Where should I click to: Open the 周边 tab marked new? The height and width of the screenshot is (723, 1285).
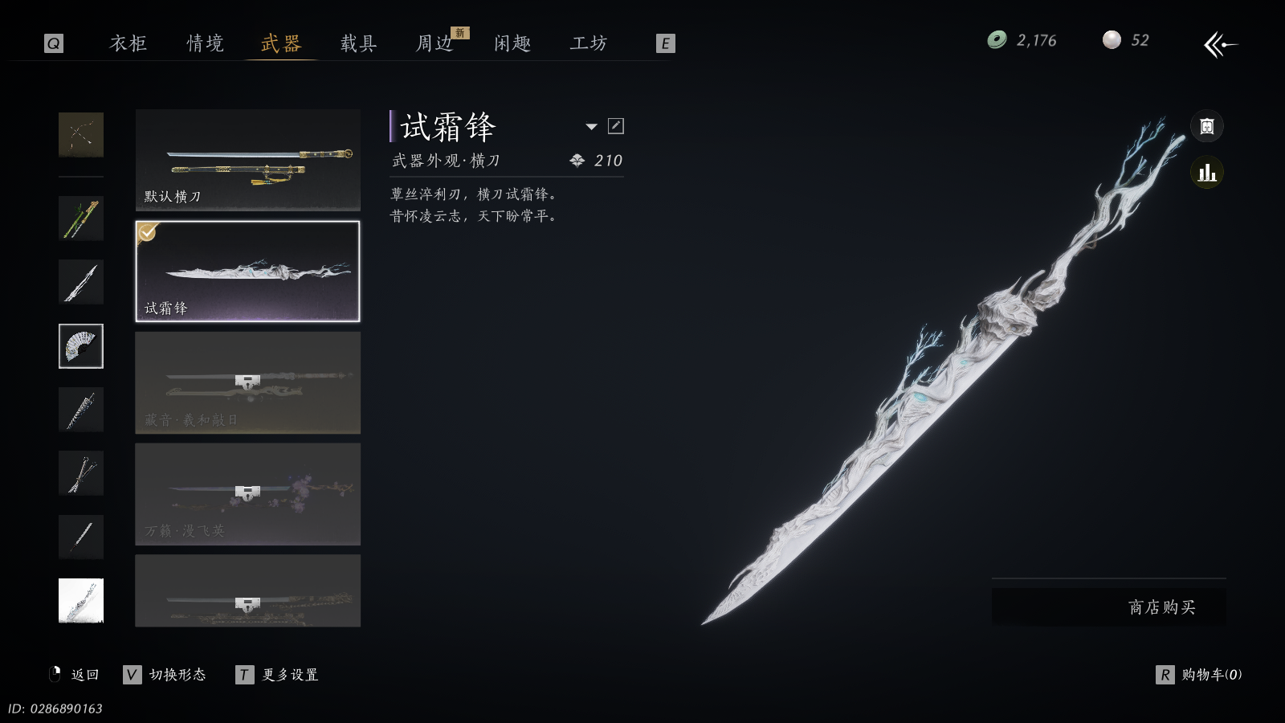pyautogui.click(x=435, y=43)
